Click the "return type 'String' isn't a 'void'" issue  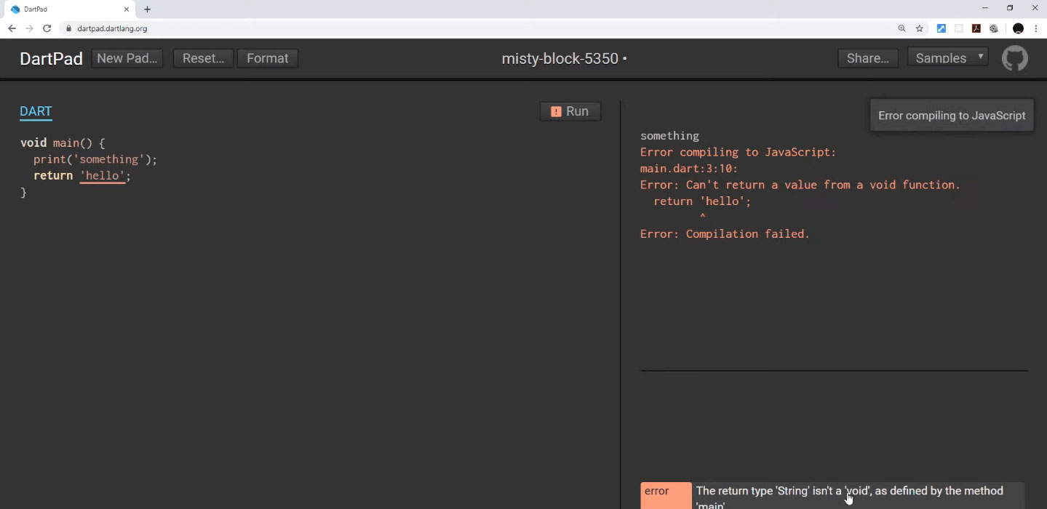tap(850, 497)
